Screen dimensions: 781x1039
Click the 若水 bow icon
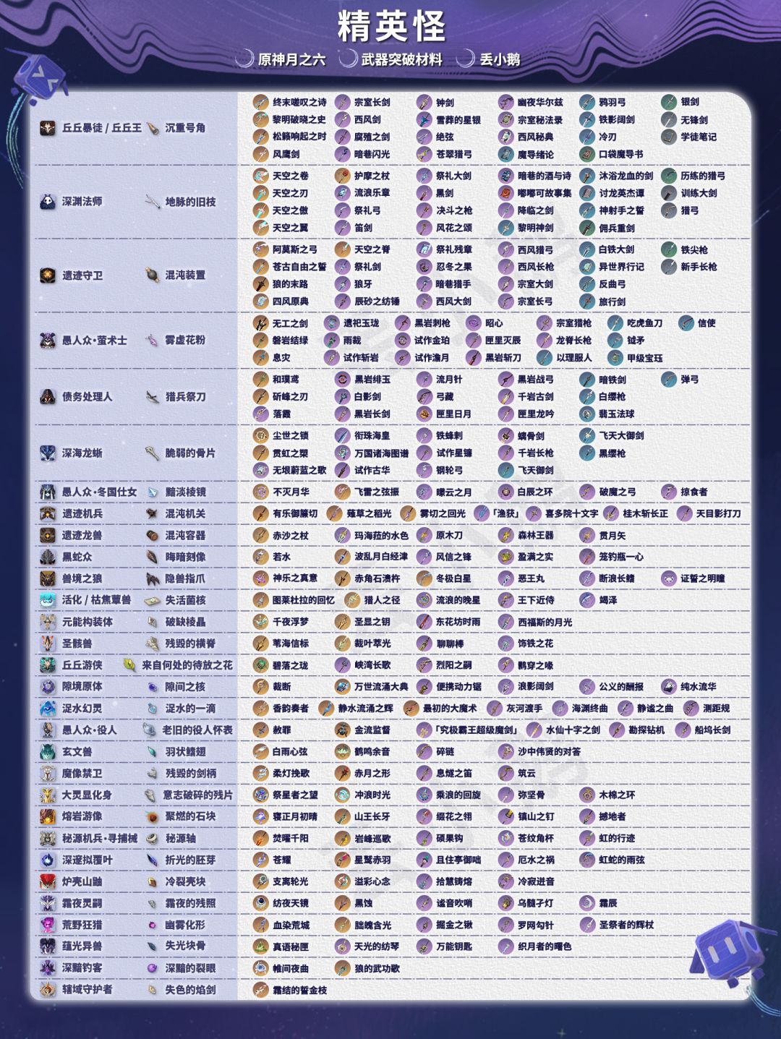pos(261,557)
